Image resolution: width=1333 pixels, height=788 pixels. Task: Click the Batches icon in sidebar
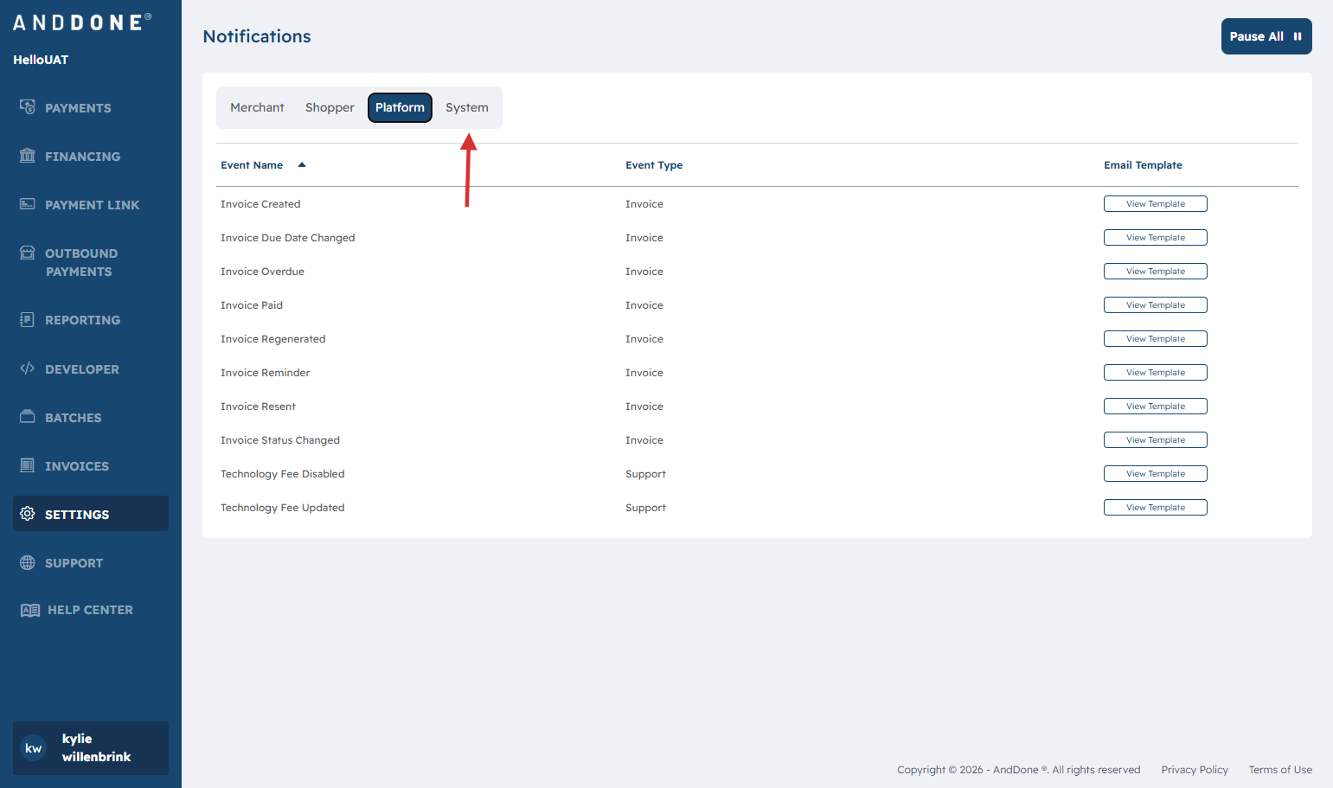pos(28,417)
